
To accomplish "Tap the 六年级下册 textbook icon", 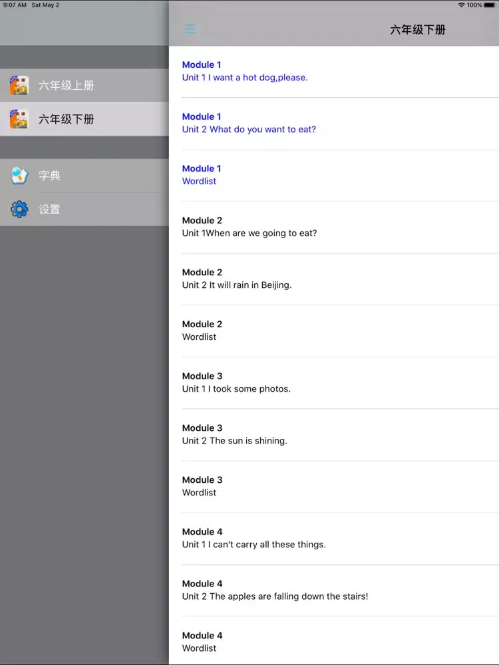I will pos(19,119).
